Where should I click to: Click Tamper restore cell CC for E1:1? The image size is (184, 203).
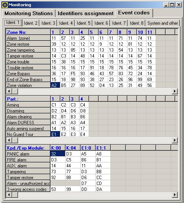click(103, 177)
